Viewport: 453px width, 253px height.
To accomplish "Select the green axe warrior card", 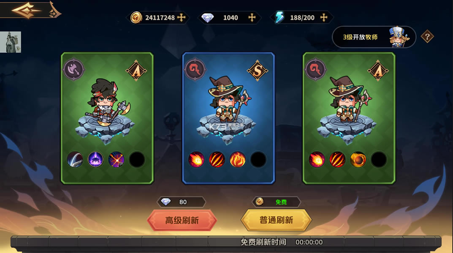I will 107,118.
